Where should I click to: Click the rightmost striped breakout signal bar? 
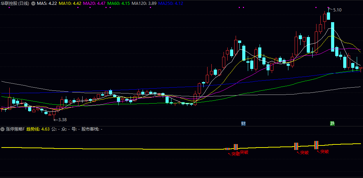(316, 145)
